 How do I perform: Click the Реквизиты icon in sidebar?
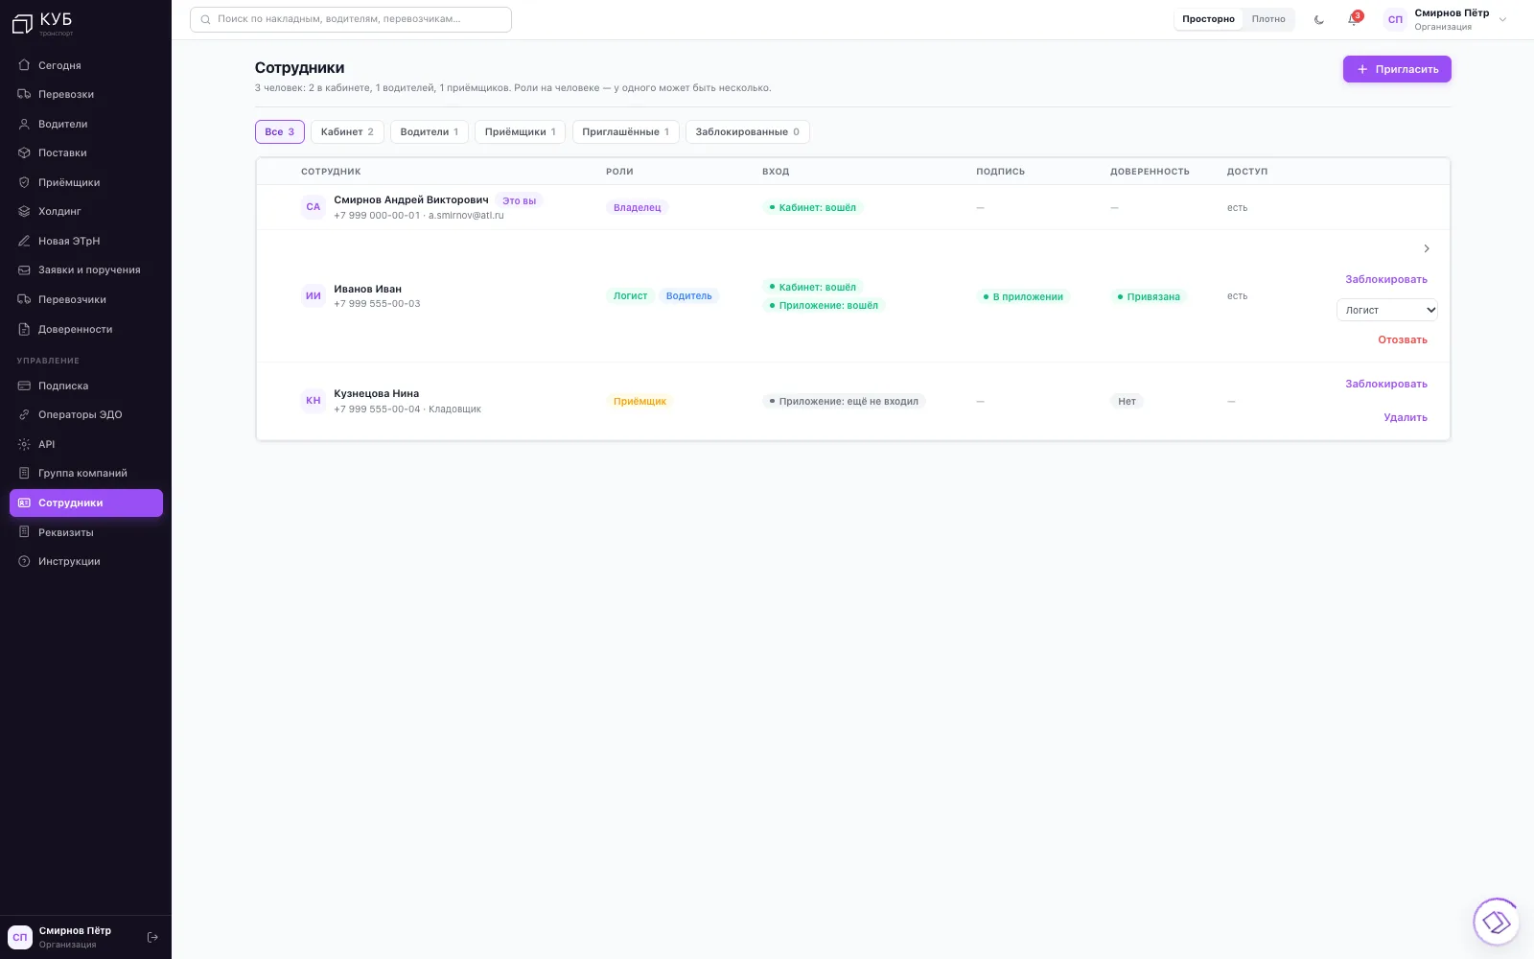coord(24,532)
